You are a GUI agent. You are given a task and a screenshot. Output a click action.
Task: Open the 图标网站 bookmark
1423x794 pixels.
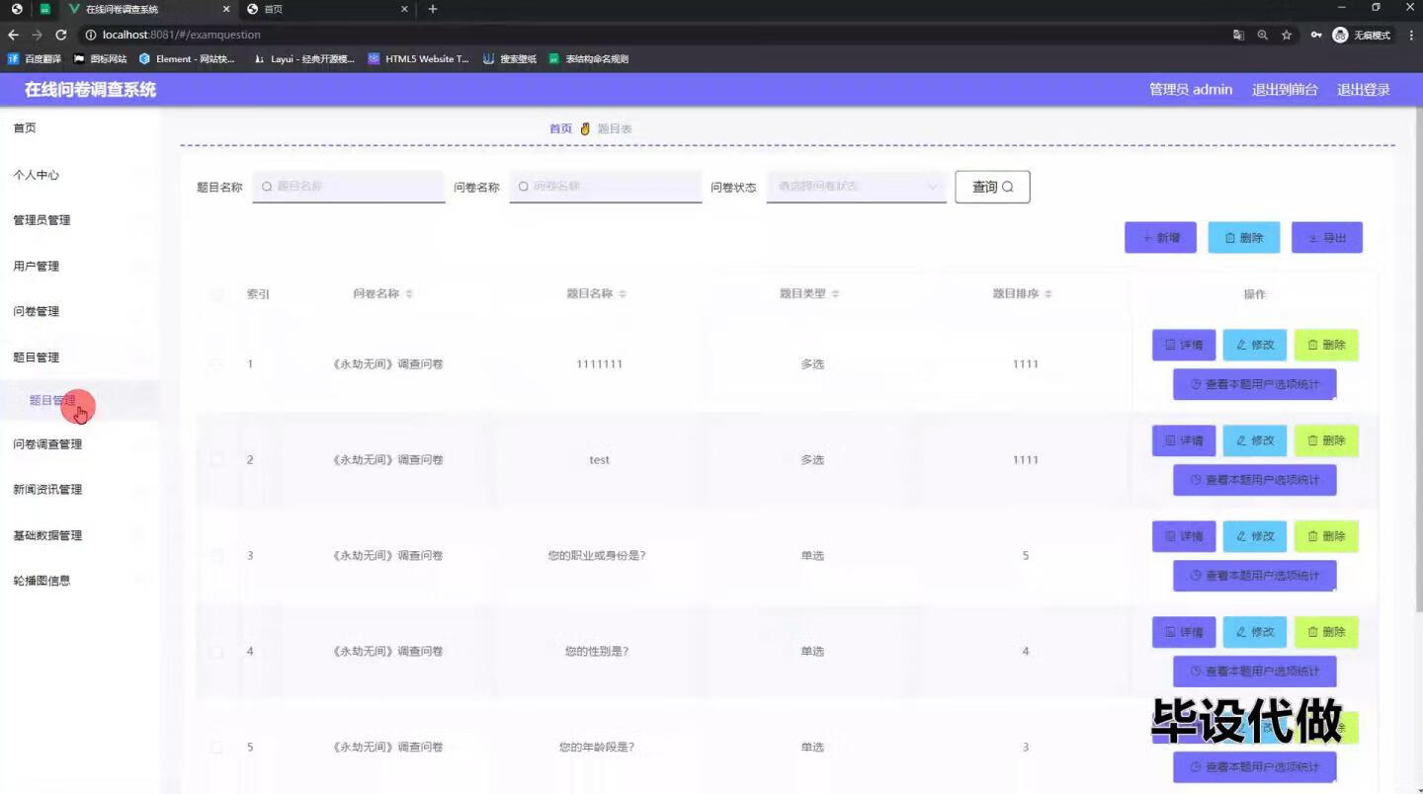[x=101, y=59]
